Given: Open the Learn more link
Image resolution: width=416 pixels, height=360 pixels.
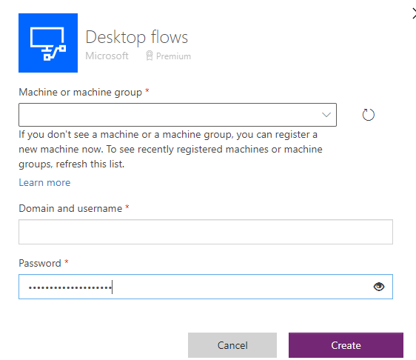Looking at the screenshot, I should [x=44, y=182].
